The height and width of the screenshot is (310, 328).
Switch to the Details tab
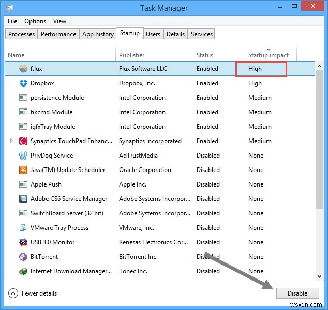pos(175,34)
